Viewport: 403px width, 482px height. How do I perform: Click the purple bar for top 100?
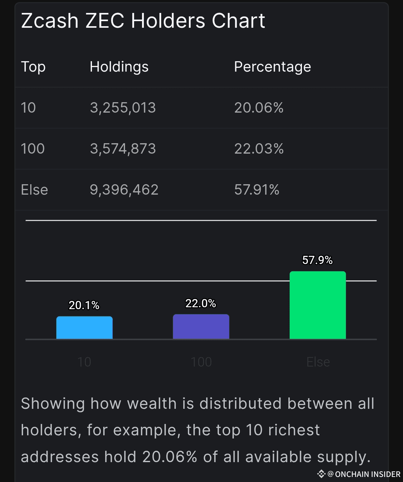point(201,326)
